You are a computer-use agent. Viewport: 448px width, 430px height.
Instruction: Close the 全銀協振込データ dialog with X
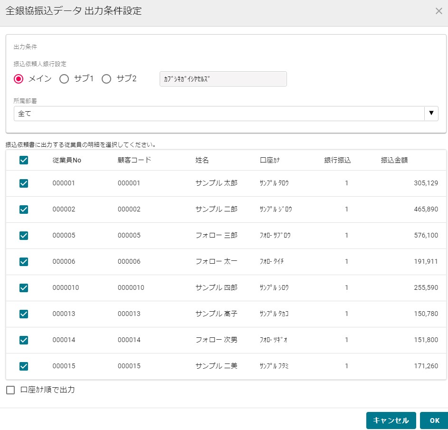tap(438, 11)
